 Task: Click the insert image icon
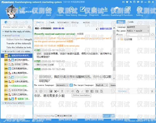coord(51,91)
